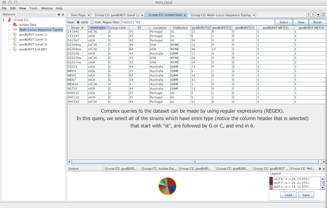
Task: Click the Save button under the legend
Action: 306,195
